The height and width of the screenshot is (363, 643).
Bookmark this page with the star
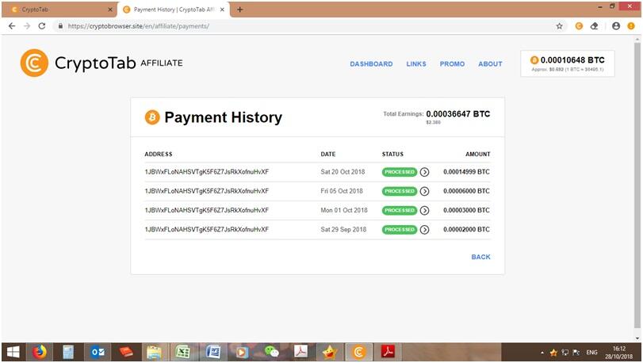(559, 26)
